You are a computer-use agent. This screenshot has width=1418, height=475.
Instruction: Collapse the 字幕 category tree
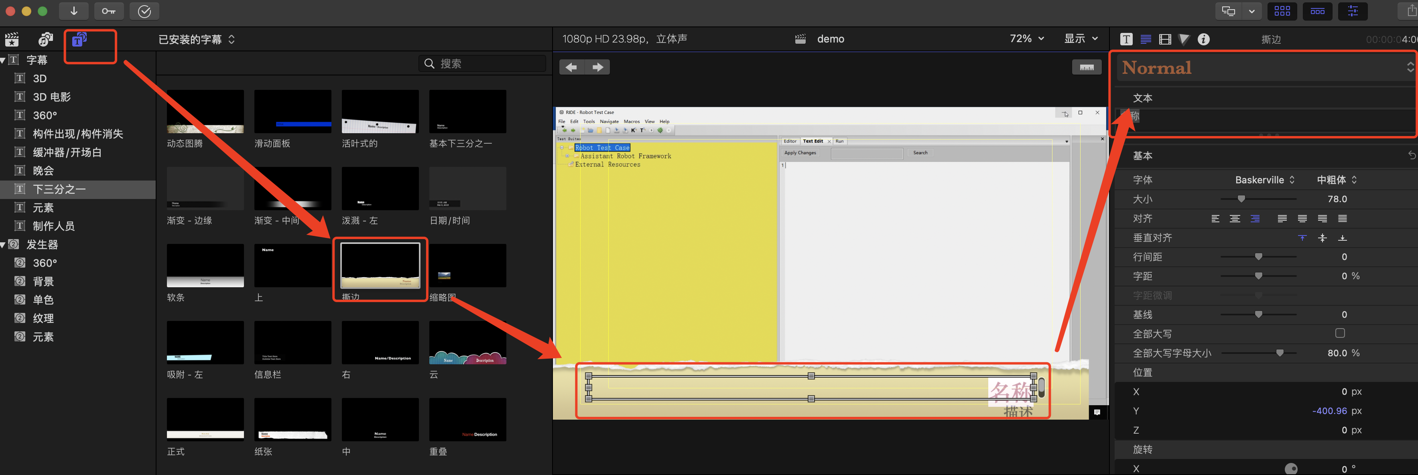pos(3,60)
